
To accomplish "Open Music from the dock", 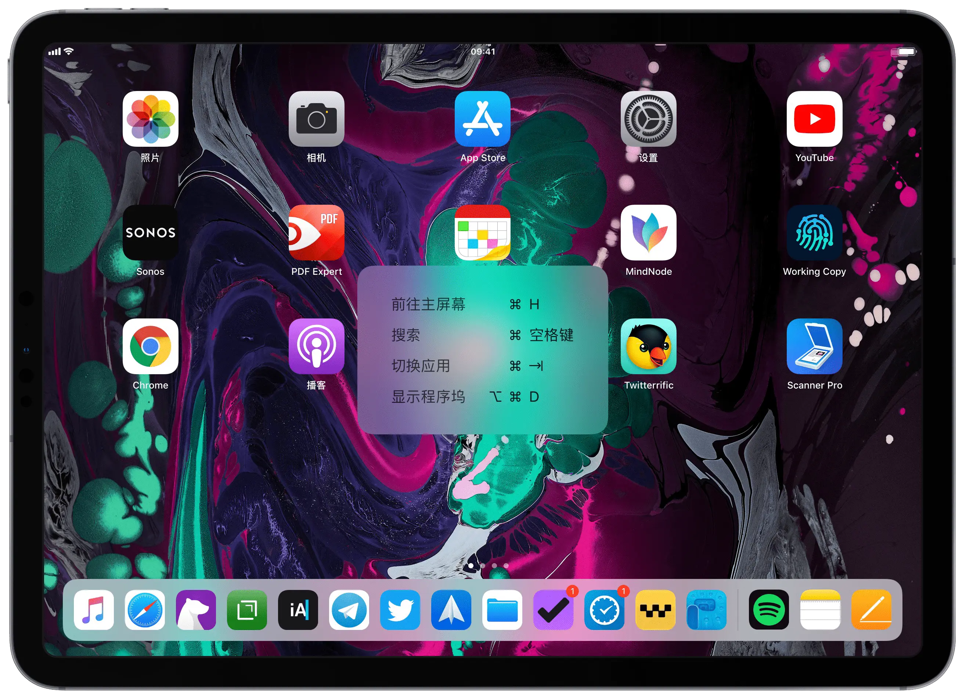I will [94, 610].
